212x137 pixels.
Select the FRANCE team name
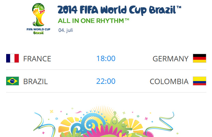tap(37, 59)
